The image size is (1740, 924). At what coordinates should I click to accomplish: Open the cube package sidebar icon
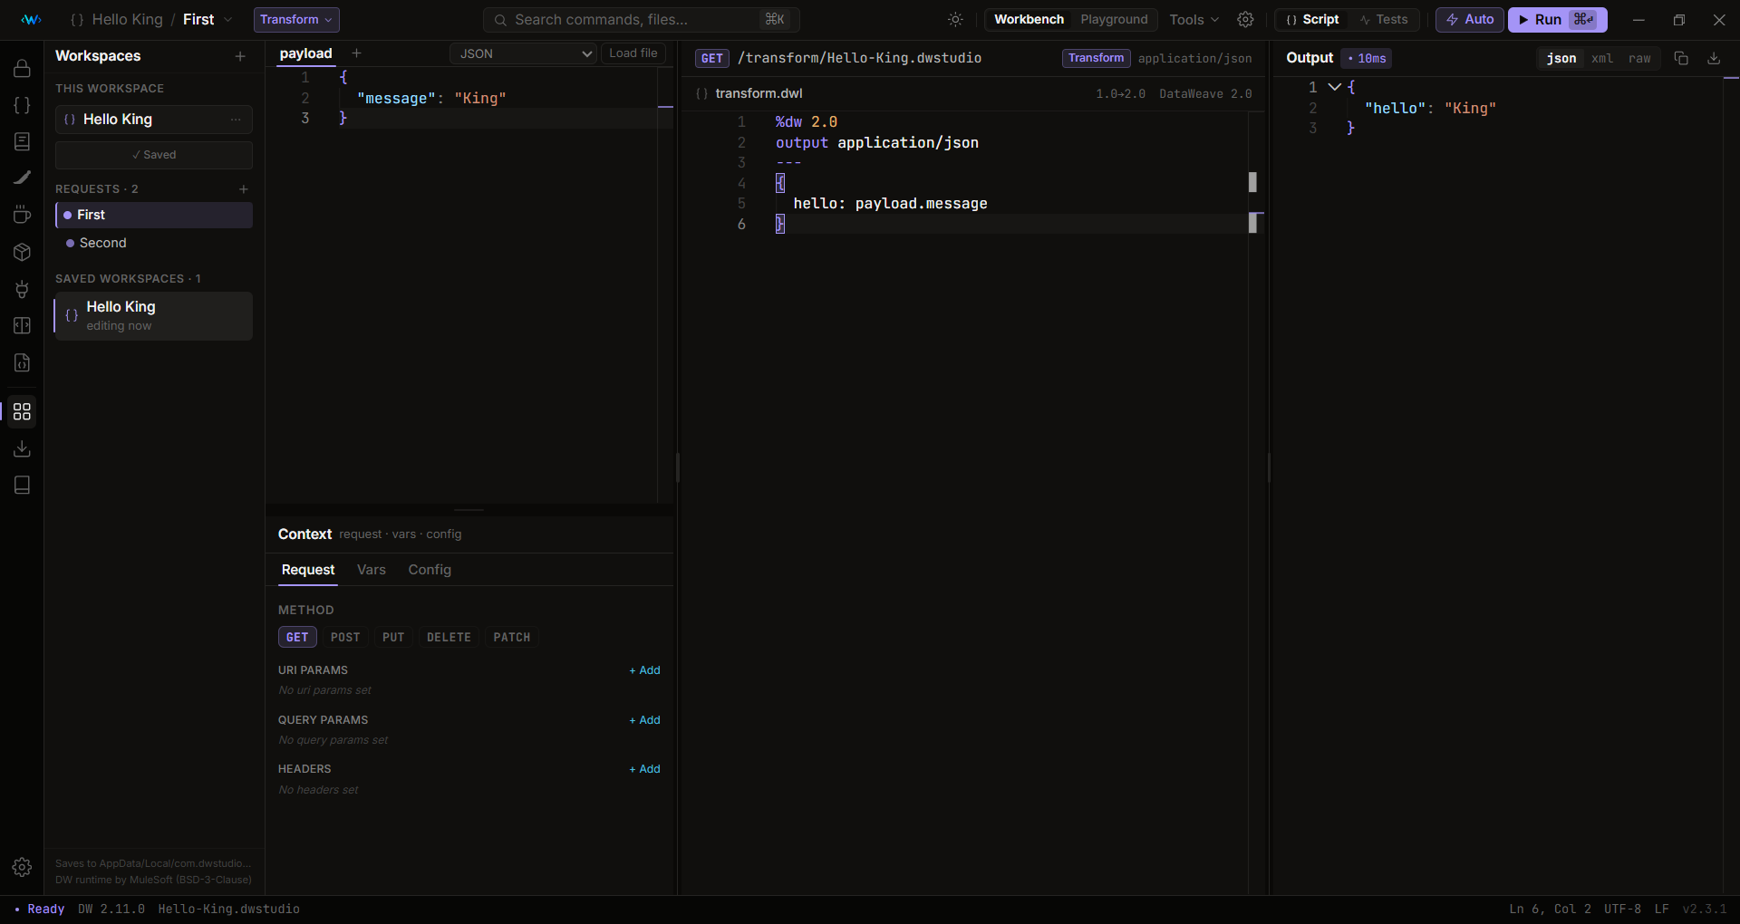click(22, 252)
